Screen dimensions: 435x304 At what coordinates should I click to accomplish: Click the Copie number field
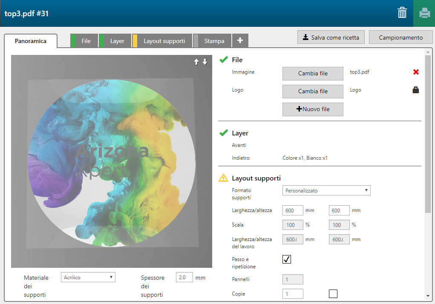point(293,294)
